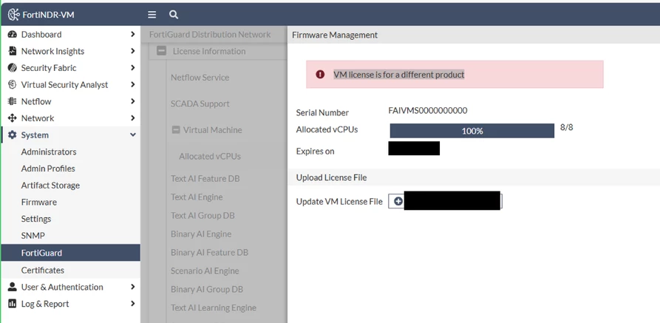Open Network Insights menu label
Image resolution: width=660 pixels, height=323 pixels.
pos(52,52)
